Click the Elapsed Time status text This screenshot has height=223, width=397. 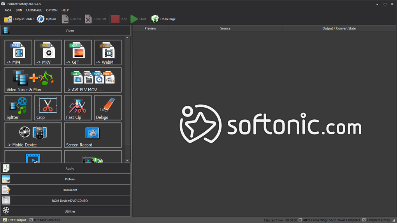(281, 220)
